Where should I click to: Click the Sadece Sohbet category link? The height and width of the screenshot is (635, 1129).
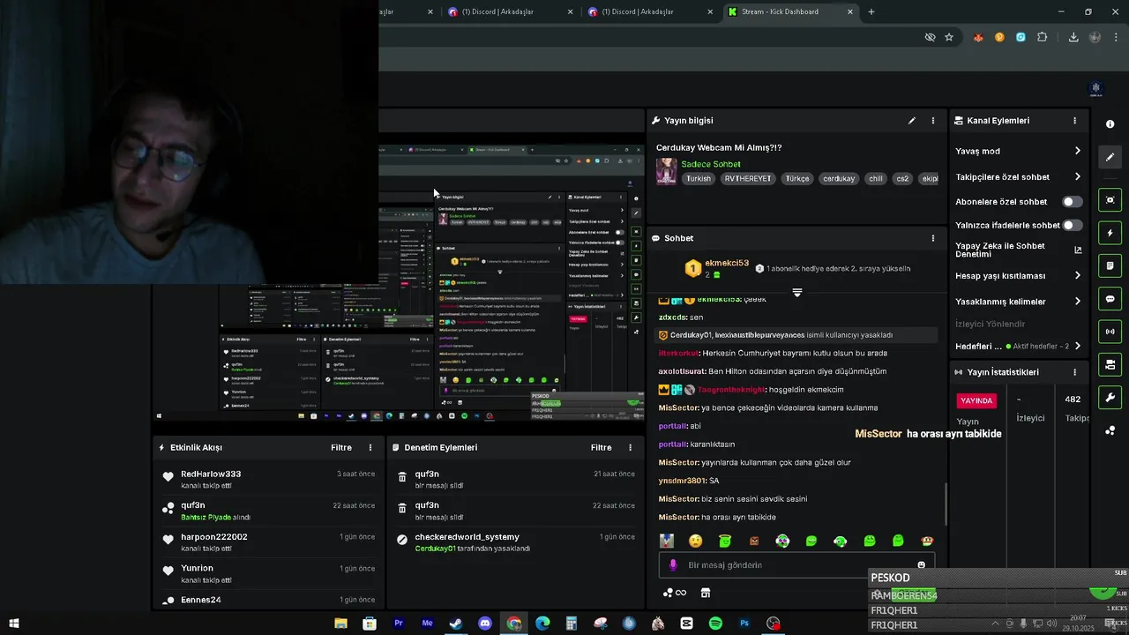[711, 164]
